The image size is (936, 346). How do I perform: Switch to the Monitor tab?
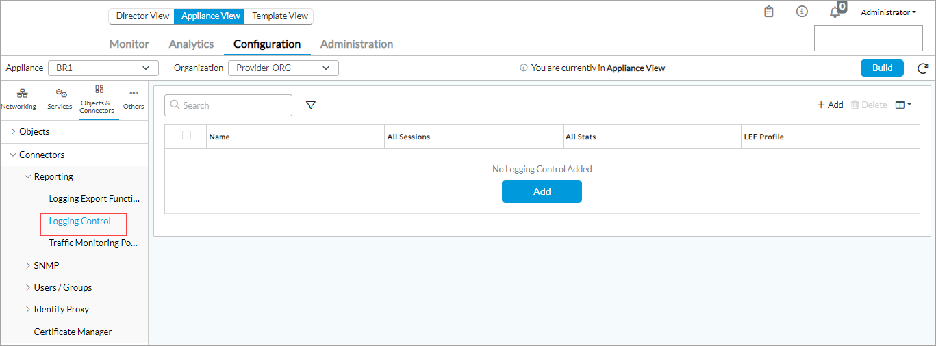(x=129, y=44)
